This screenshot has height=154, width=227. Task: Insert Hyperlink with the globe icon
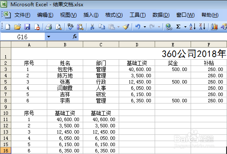(x=168, y=27)
